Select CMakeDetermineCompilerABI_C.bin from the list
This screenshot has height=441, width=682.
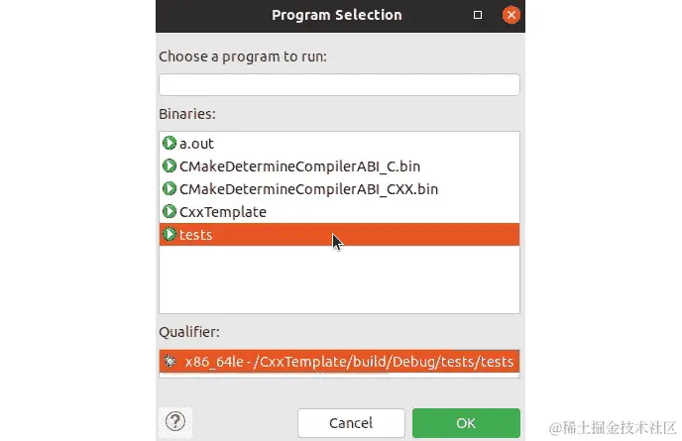(x=339, y=166)
